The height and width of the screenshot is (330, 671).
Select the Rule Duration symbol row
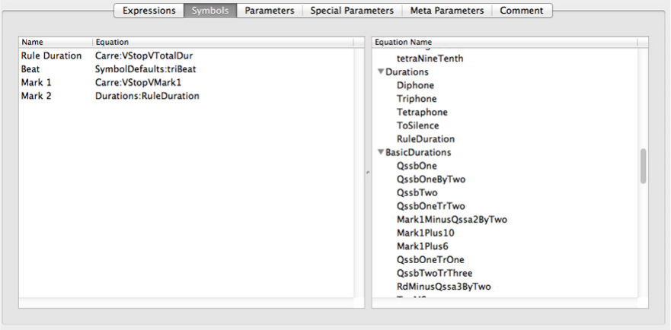(51, 56)
